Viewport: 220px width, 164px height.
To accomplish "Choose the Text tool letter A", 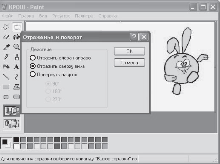I will [16, 67].
